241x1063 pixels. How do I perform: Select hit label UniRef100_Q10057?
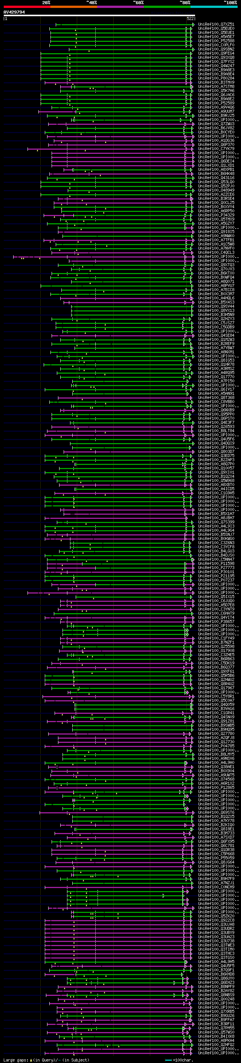[216, 468]
